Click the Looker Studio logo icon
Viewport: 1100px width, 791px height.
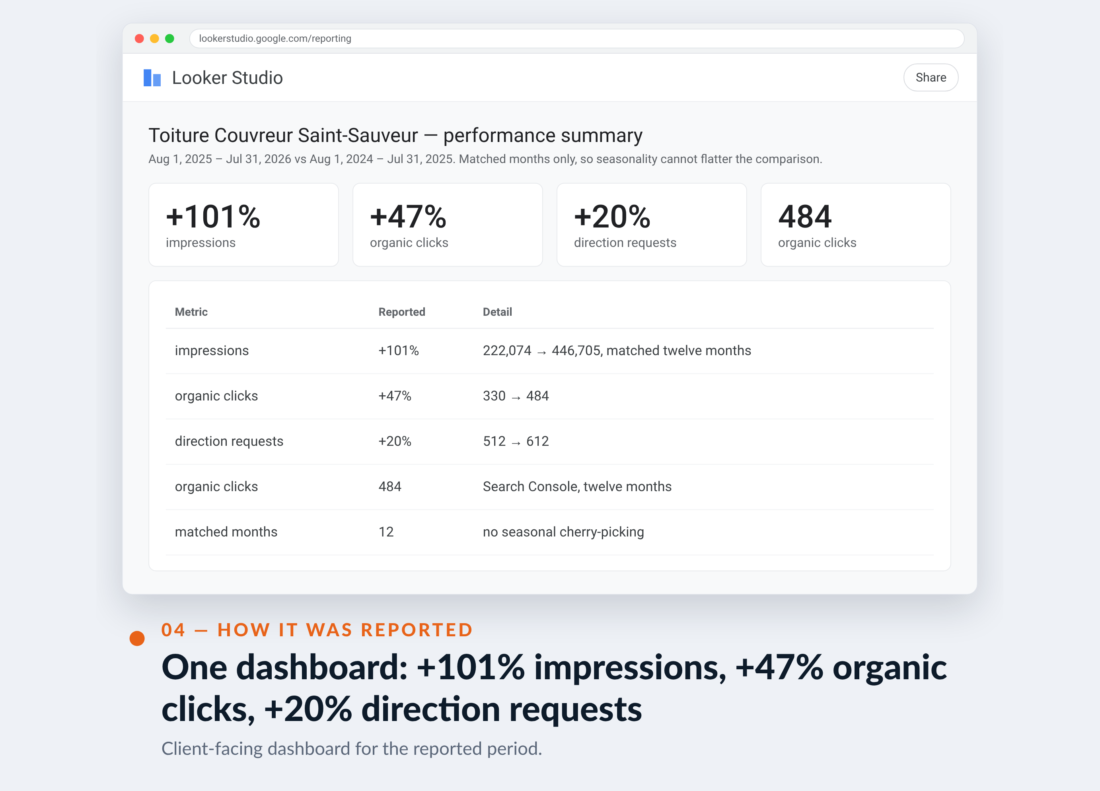[152, 78]
